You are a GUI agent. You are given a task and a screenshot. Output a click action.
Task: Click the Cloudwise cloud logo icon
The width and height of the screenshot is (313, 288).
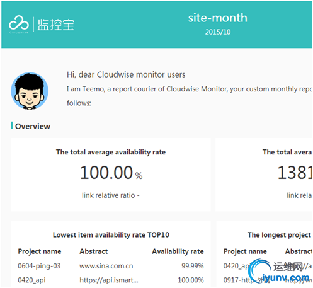click(19, 23)
